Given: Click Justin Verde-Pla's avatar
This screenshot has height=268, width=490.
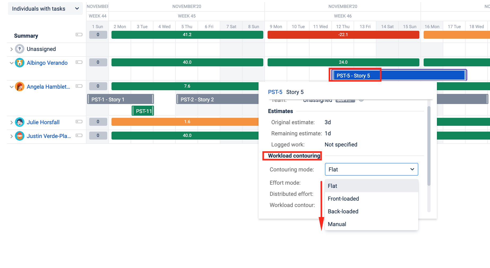Looking at the screenshot, I should pyautogui.click(x=20, y=136).
